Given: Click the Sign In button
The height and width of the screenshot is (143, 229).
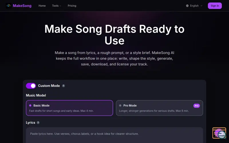Looking at the screenshot, I should 215,6.
